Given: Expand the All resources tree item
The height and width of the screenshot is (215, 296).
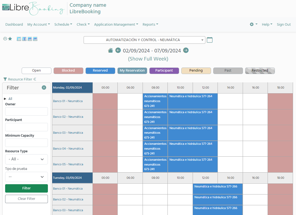Looking at the screenshot, I should point(5,99).
